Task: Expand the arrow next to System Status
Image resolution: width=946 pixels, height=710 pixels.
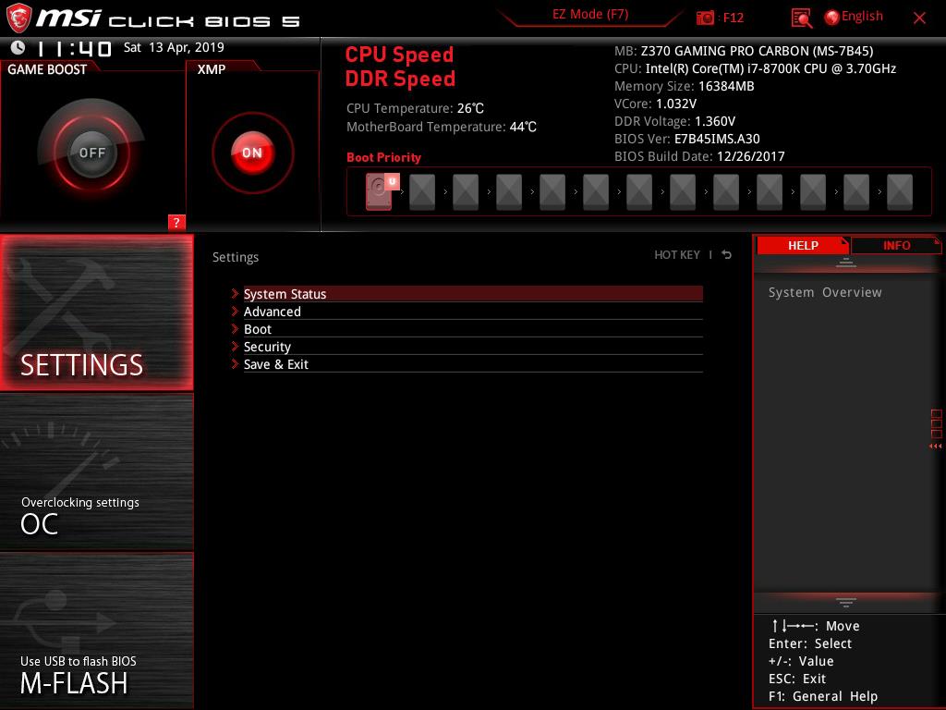Action: [x=235, y=293]
